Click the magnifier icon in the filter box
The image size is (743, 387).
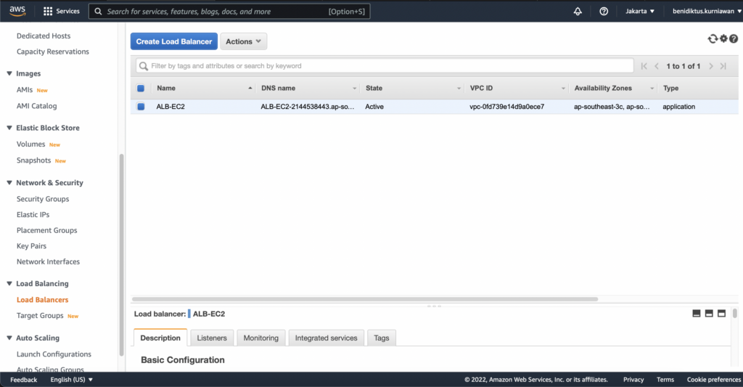pos(144,66)
